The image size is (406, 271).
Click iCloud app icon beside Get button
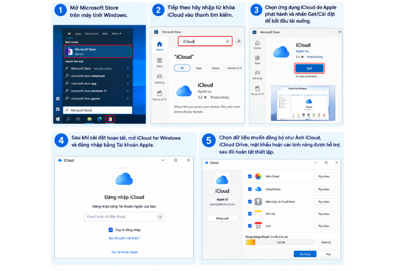pos(281,52)
